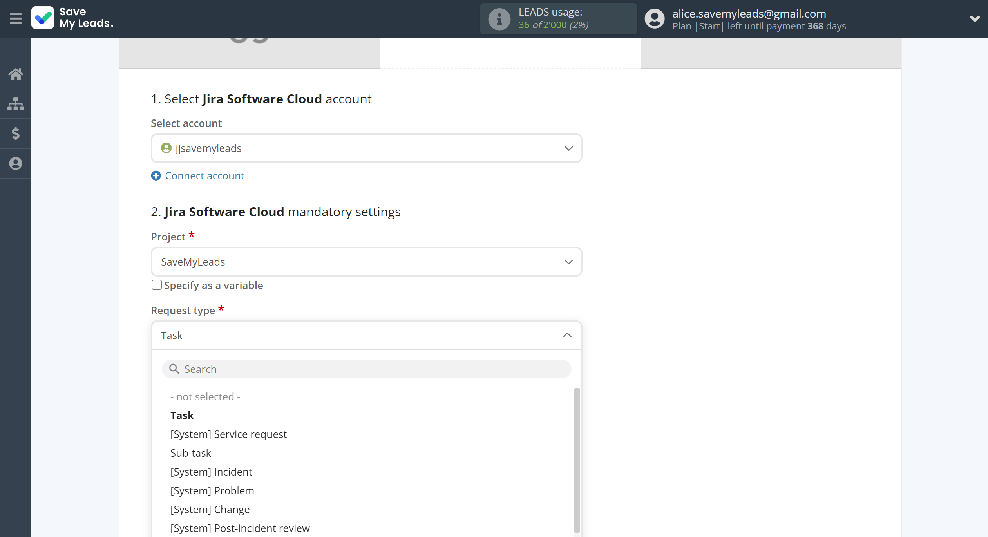Open billing dollar icon in sidebar
The height and width of the screenshot is (537, 988).
click(16, 134)
